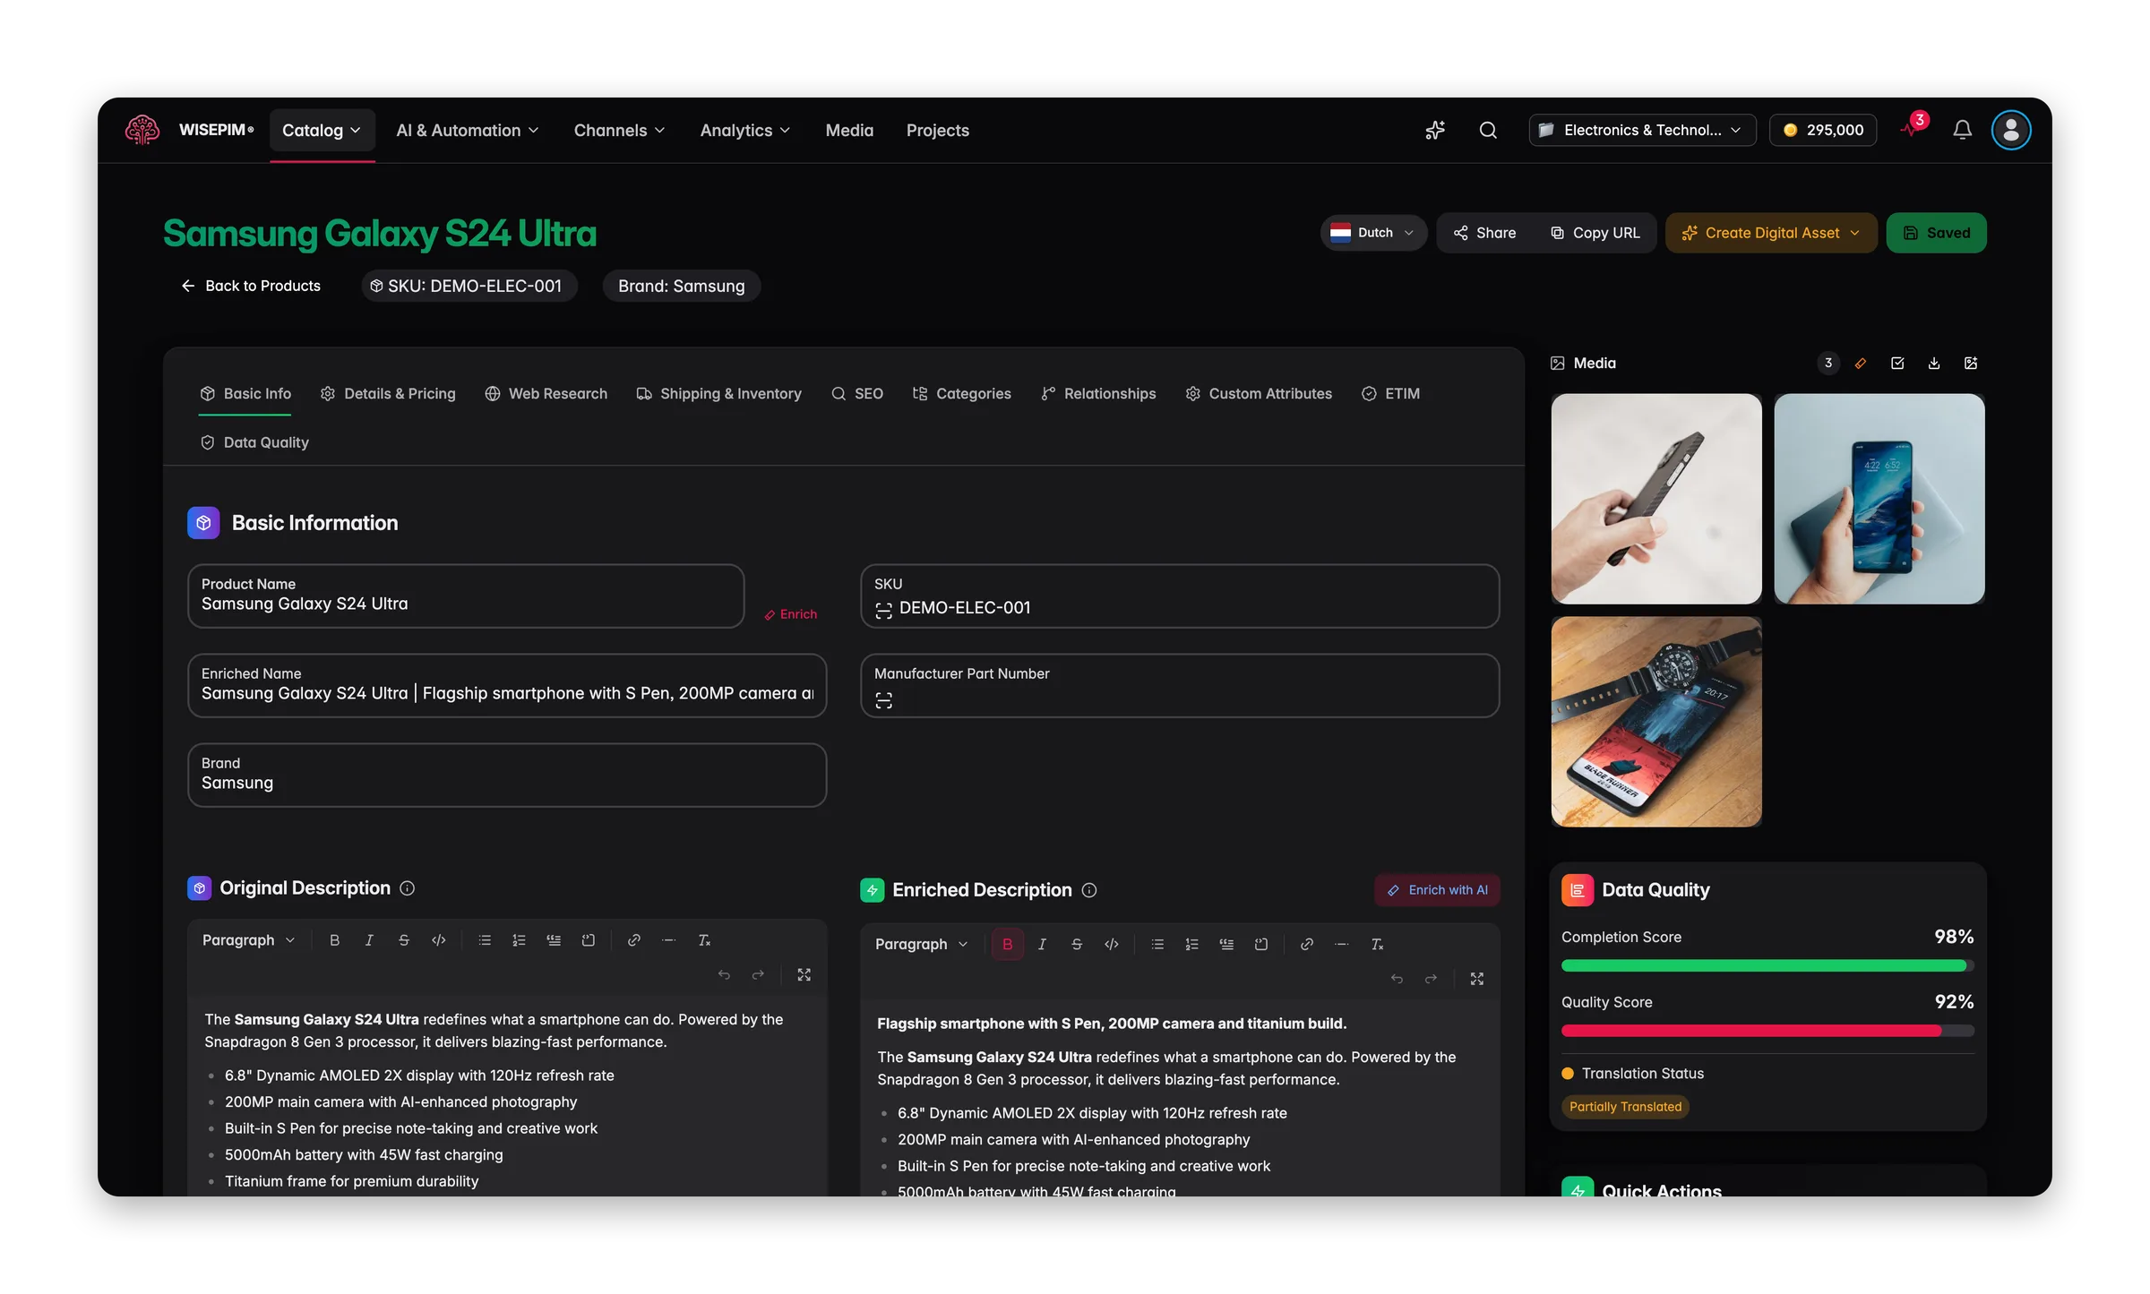Toggle blockquote in Original Description toolbar
Screen dimensions: 2150x1294
[554, 940]
